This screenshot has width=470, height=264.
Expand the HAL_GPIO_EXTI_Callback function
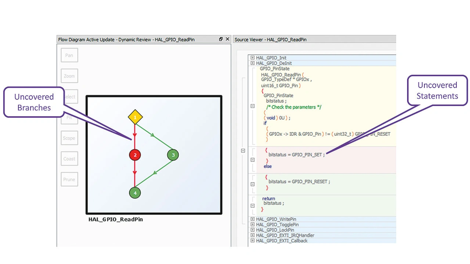coord(252,241)
